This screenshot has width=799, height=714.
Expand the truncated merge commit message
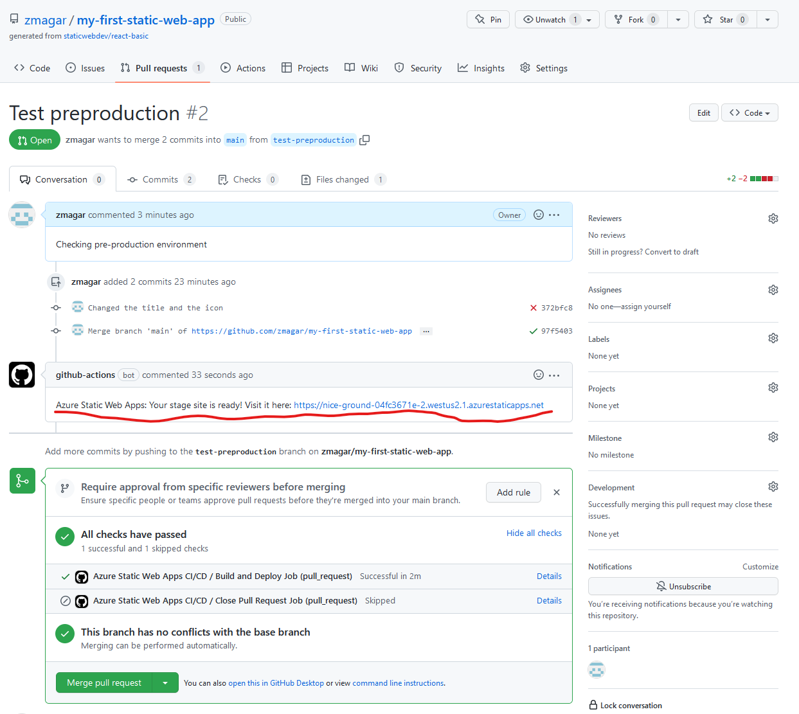click(426, 330)
